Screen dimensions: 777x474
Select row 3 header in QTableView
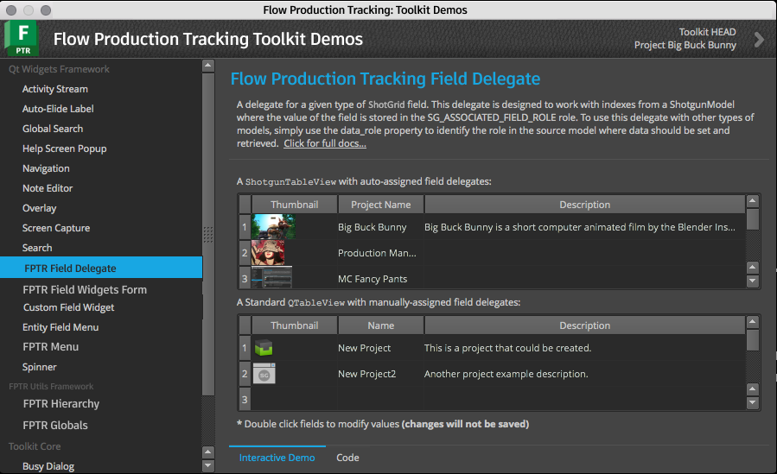click(x=245, y=399)
